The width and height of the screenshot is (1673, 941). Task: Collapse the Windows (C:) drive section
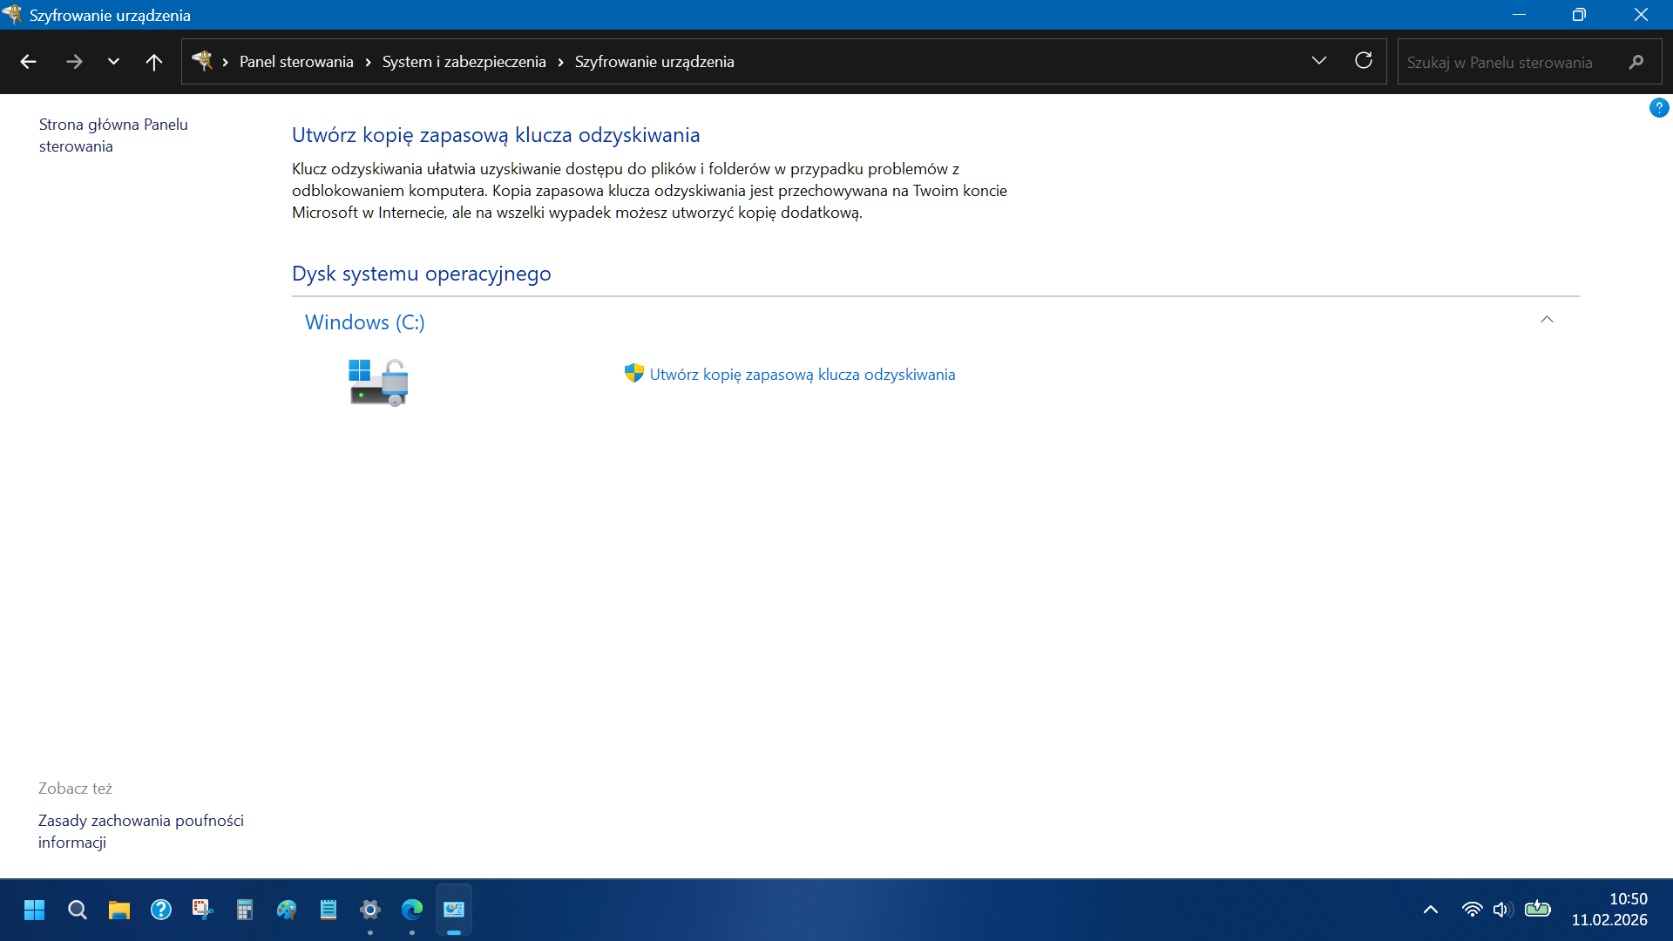pyautogui.click(x=1547, y=320)
